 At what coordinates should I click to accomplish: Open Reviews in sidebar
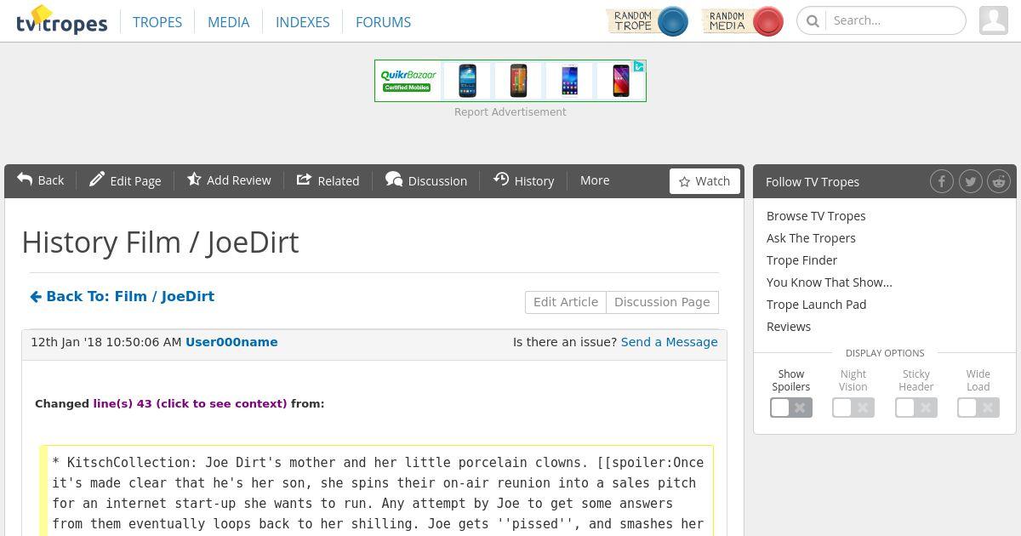pos(789,327)
